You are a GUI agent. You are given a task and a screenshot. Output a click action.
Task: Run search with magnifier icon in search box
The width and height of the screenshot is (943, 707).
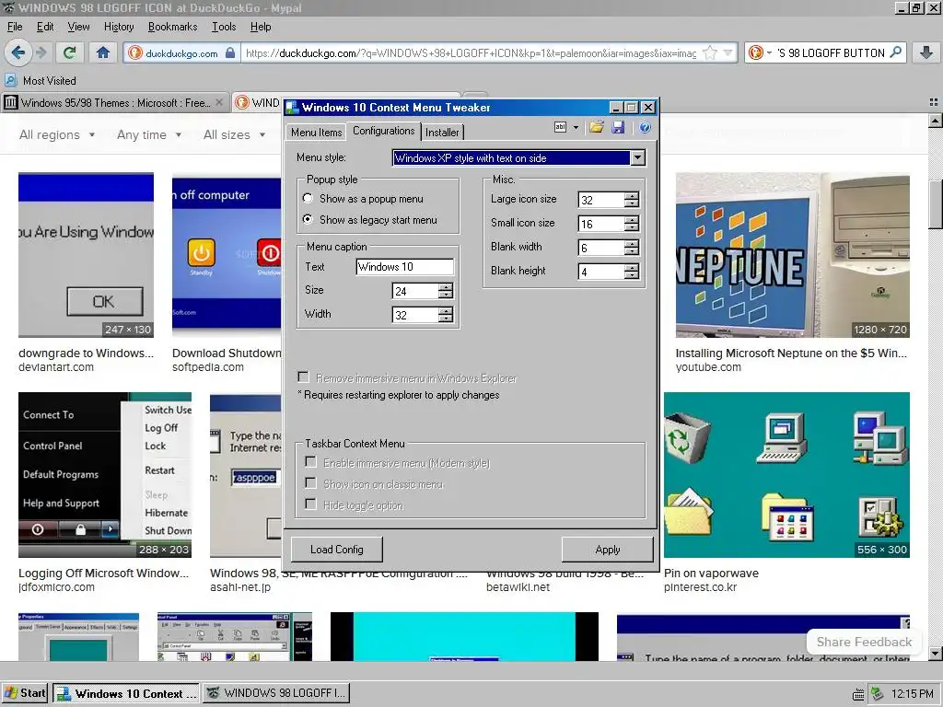[x=895, y=52]
